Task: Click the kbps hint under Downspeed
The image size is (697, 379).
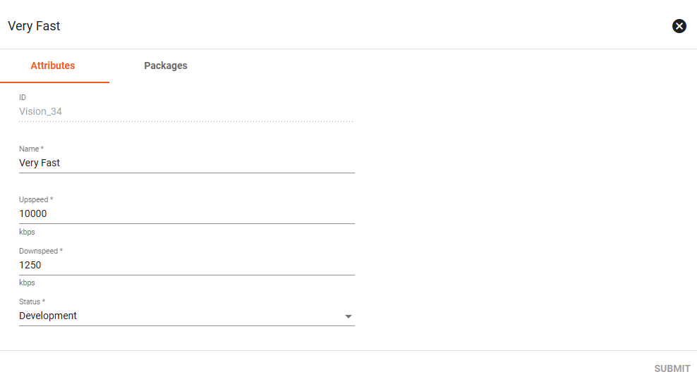Action: (x=27, y=282)
